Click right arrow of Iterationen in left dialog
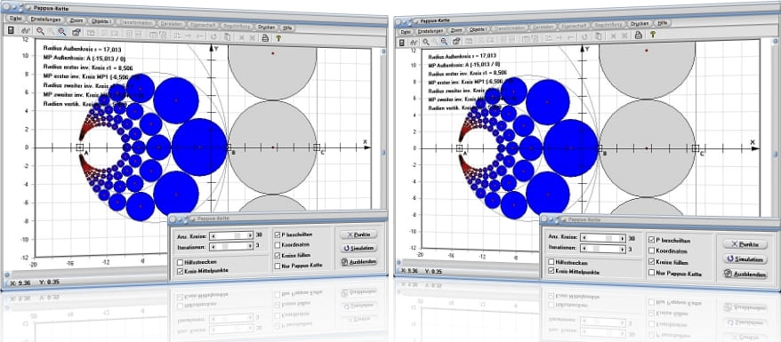The image size is (781, 342). (x=251, y=246)
